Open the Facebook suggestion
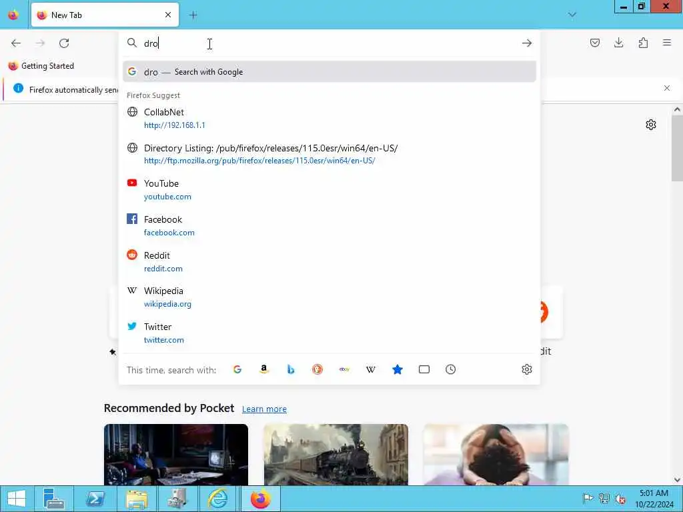This screenshot has height=512, width=683. (329, 225)
